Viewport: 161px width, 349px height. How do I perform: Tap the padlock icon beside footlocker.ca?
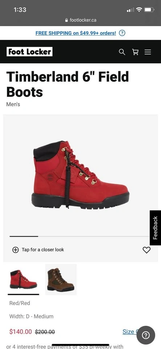66,20
